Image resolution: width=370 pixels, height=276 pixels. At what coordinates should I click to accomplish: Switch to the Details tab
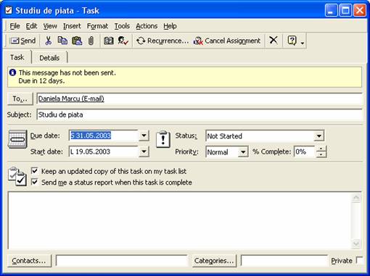point(49,58)
